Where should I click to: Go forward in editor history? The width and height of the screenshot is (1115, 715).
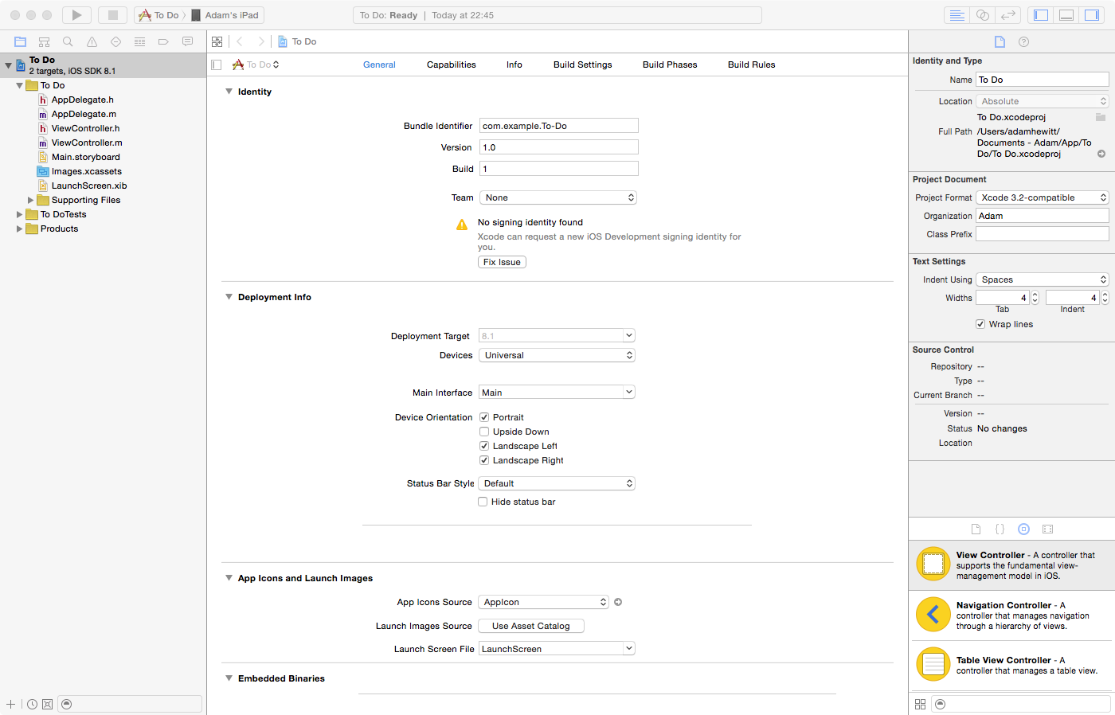[260, 41]
